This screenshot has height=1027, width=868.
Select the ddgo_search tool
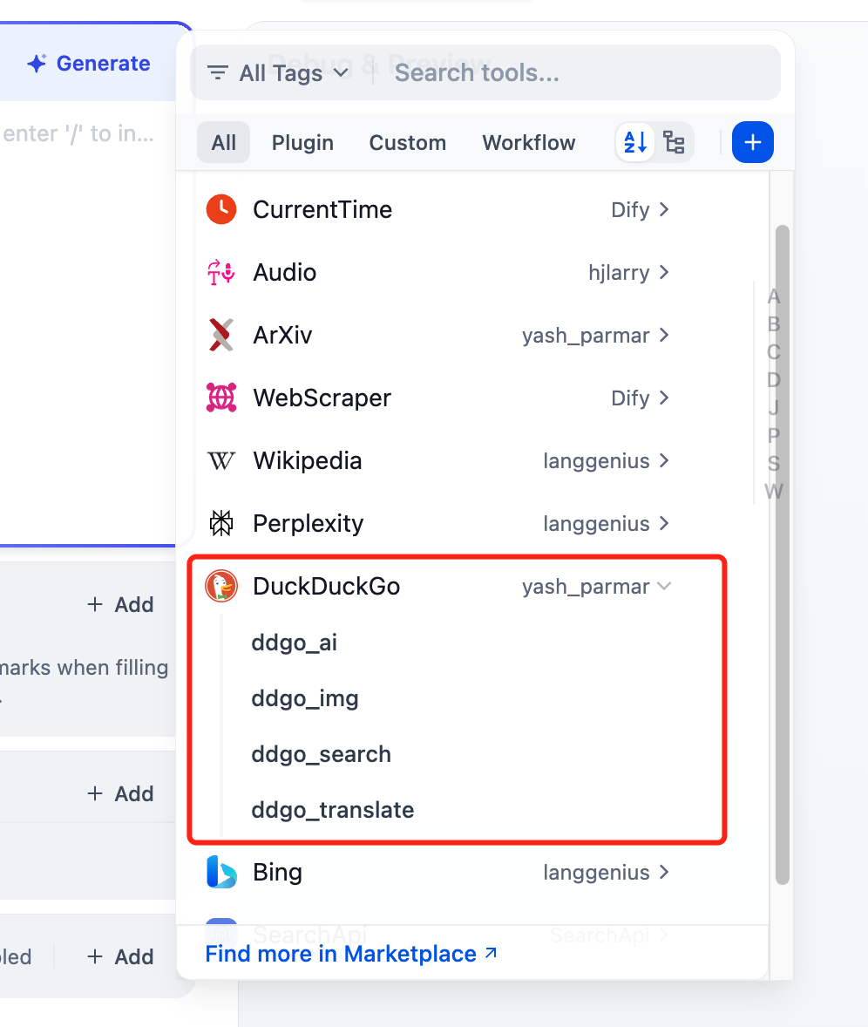[x=321, y=754]
